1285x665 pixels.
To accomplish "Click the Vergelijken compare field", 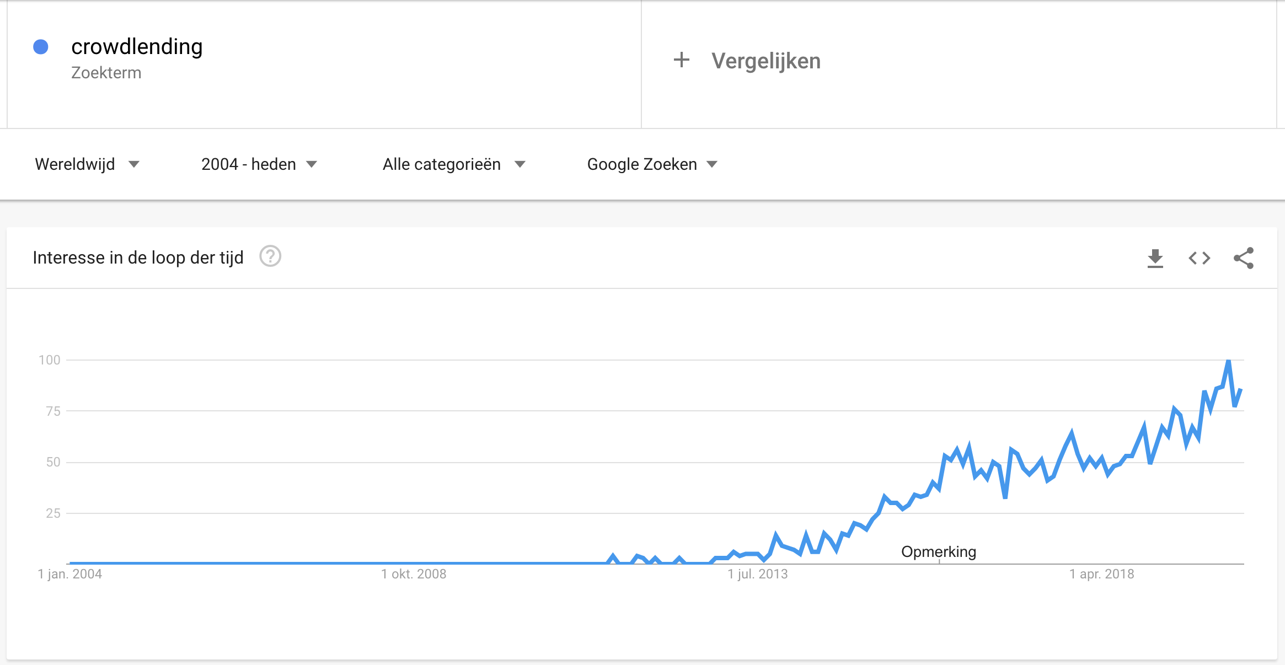I will pyautogui.click(x=959, y=64).
